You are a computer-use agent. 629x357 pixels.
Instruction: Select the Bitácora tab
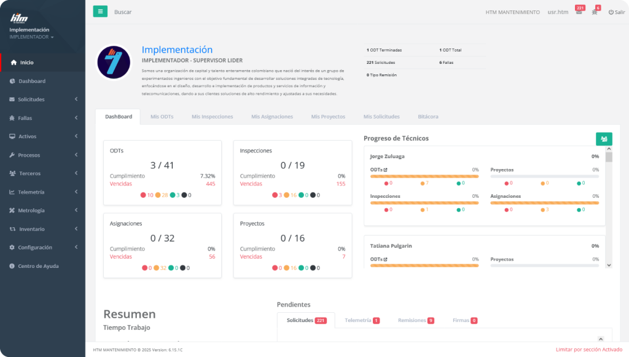(428, 117)
